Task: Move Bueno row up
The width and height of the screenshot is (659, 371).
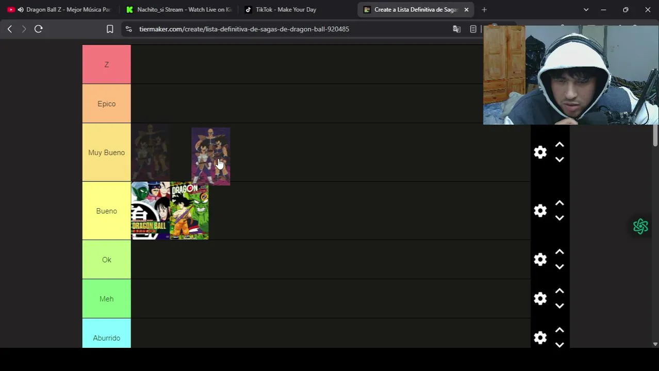Action: [559, 203]
